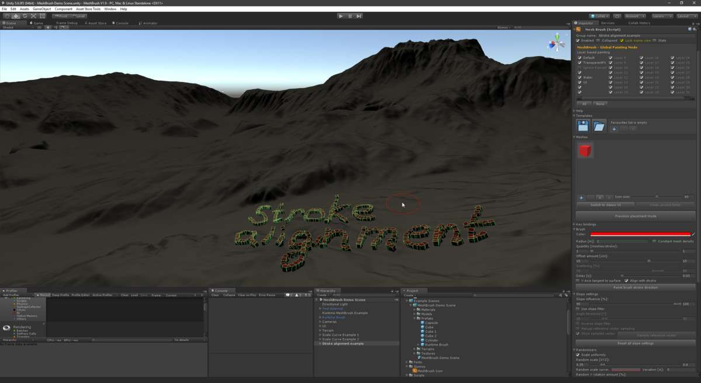Toggle the Water layer checkbox

tap(579, 77)
